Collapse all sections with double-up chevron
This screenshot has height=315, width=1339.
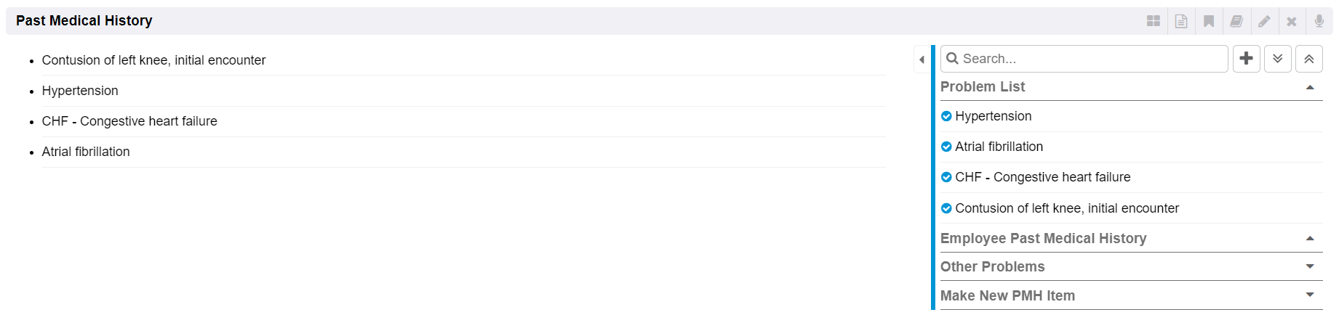pos(1309,59)
